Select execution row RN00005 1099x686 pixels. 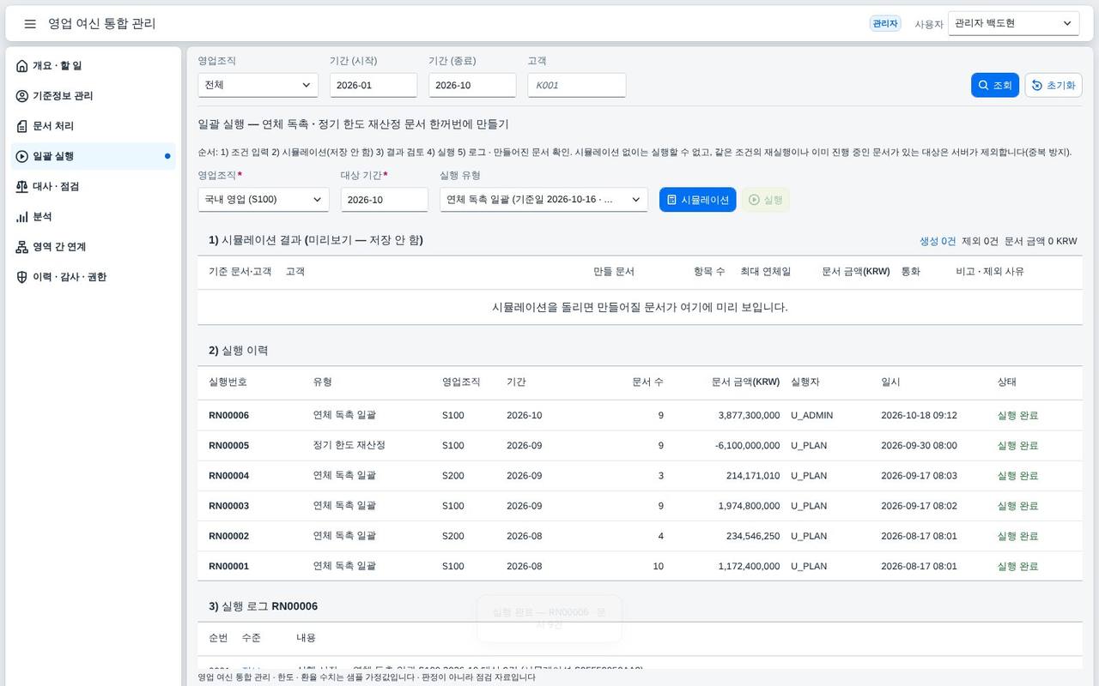[640, 445]
